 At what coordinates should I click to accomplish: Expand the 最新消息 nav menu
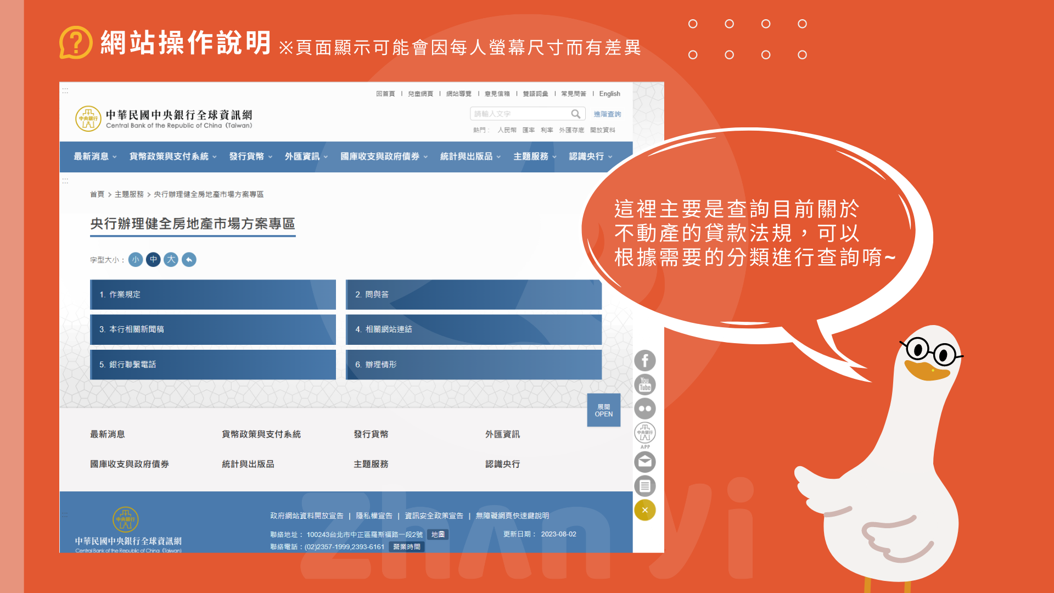click(x=95, y=156)
